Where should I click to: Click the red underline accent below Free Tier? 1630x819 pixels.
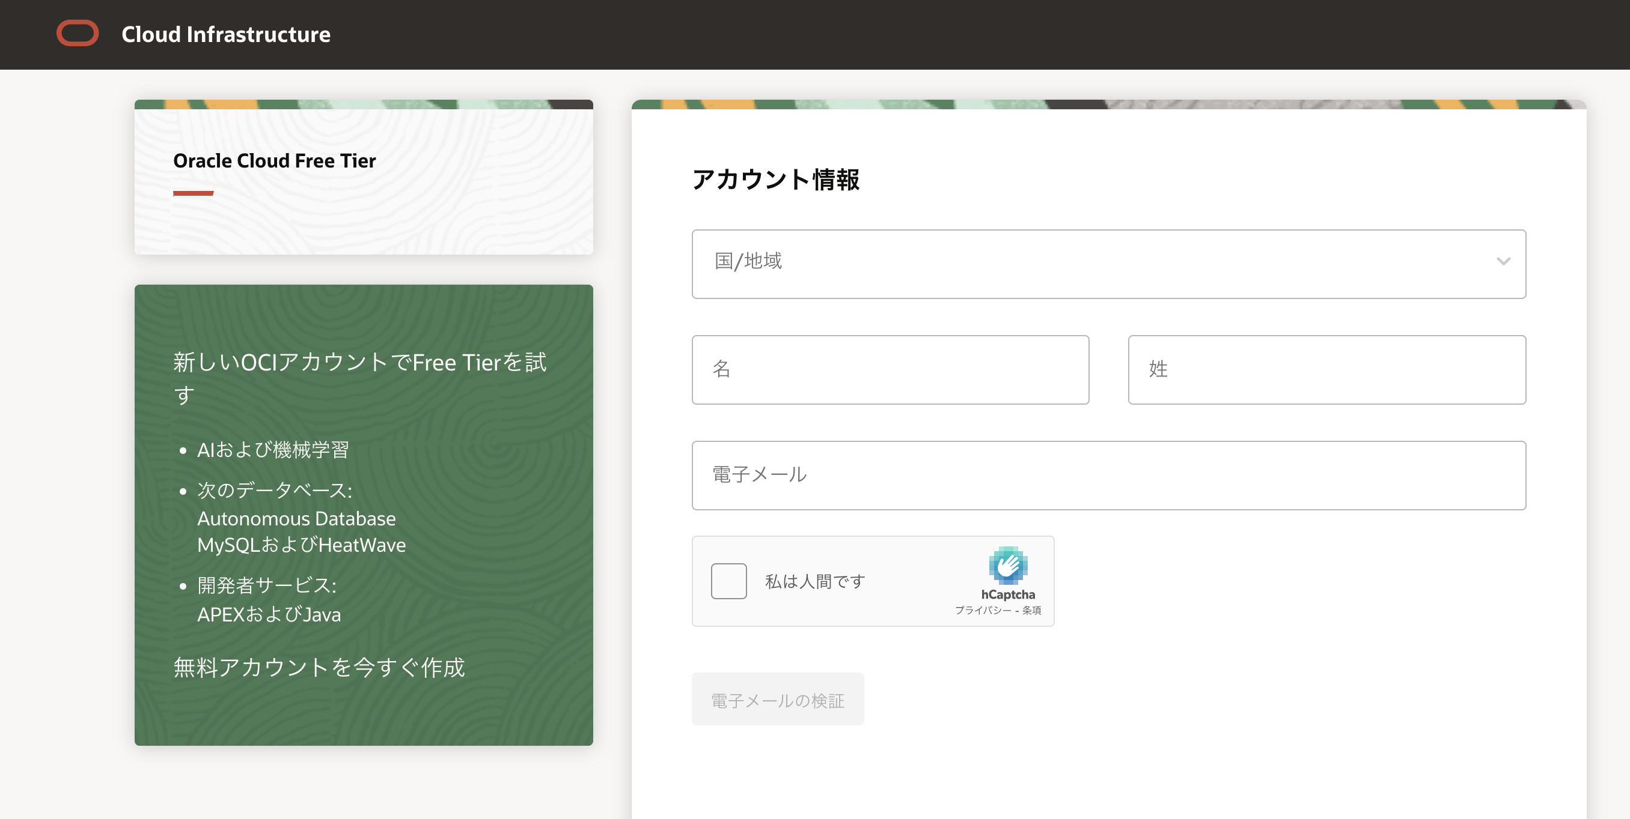tap(193, 194)
